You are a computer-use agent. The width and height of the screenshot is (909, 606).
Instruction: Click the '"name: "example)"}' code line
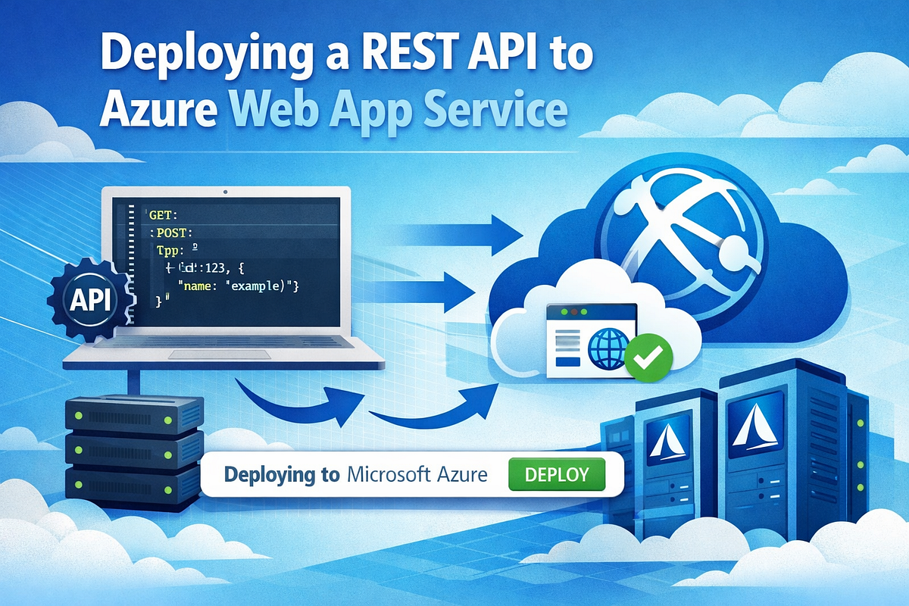coord(239,286)
